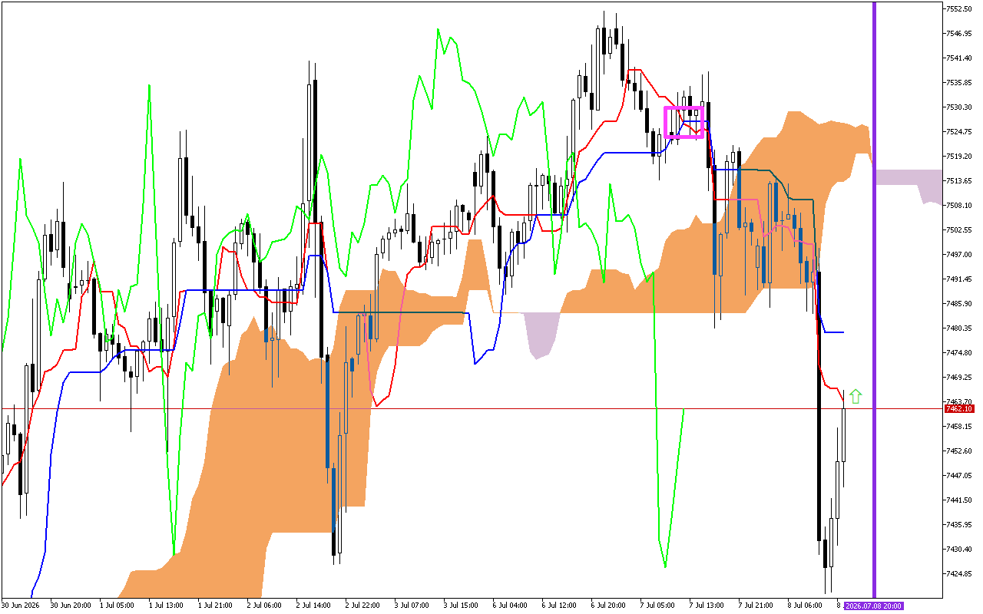This screenshot has width=983, height=614.
Task: Click time axis label 30 Jun 20:00
Action: click(70, 606)
